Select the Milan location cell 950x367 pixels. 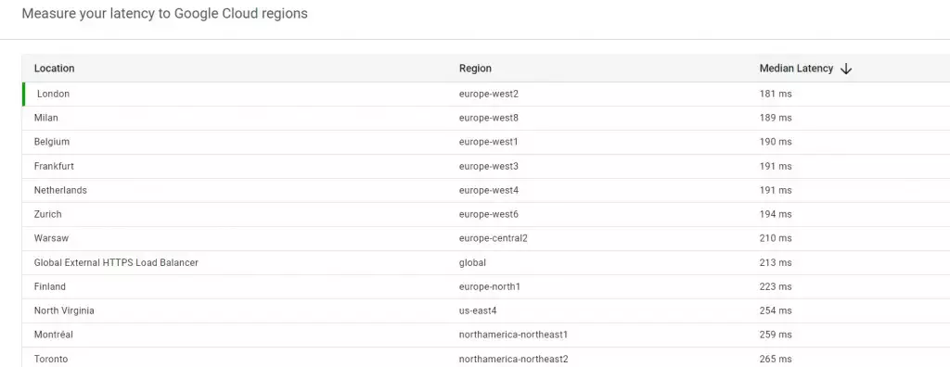pyautogui.click(x=46, y=118)
